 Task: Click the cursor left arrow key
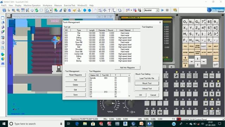point(191,61)
